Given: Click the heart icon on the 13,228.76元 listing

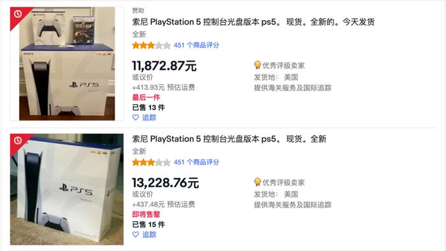Looking at the screenshot, I should [136, 234].
